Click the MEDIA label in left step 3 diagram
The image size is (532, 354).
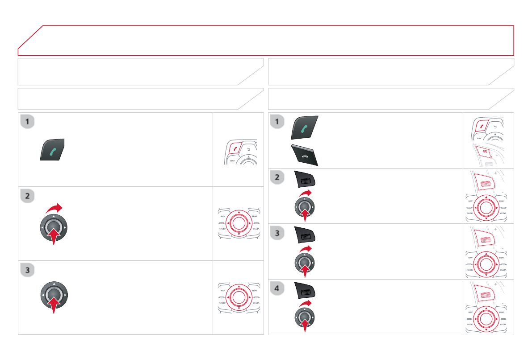point(256,303)
